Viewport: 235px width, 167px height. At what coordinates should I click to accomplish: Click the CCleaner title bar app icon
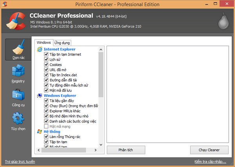[5, 4]
